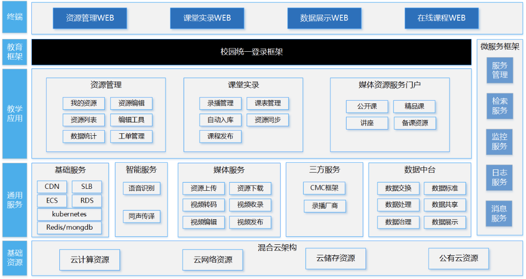Click the 语音识别 smart service

click(x=141, y=188)
